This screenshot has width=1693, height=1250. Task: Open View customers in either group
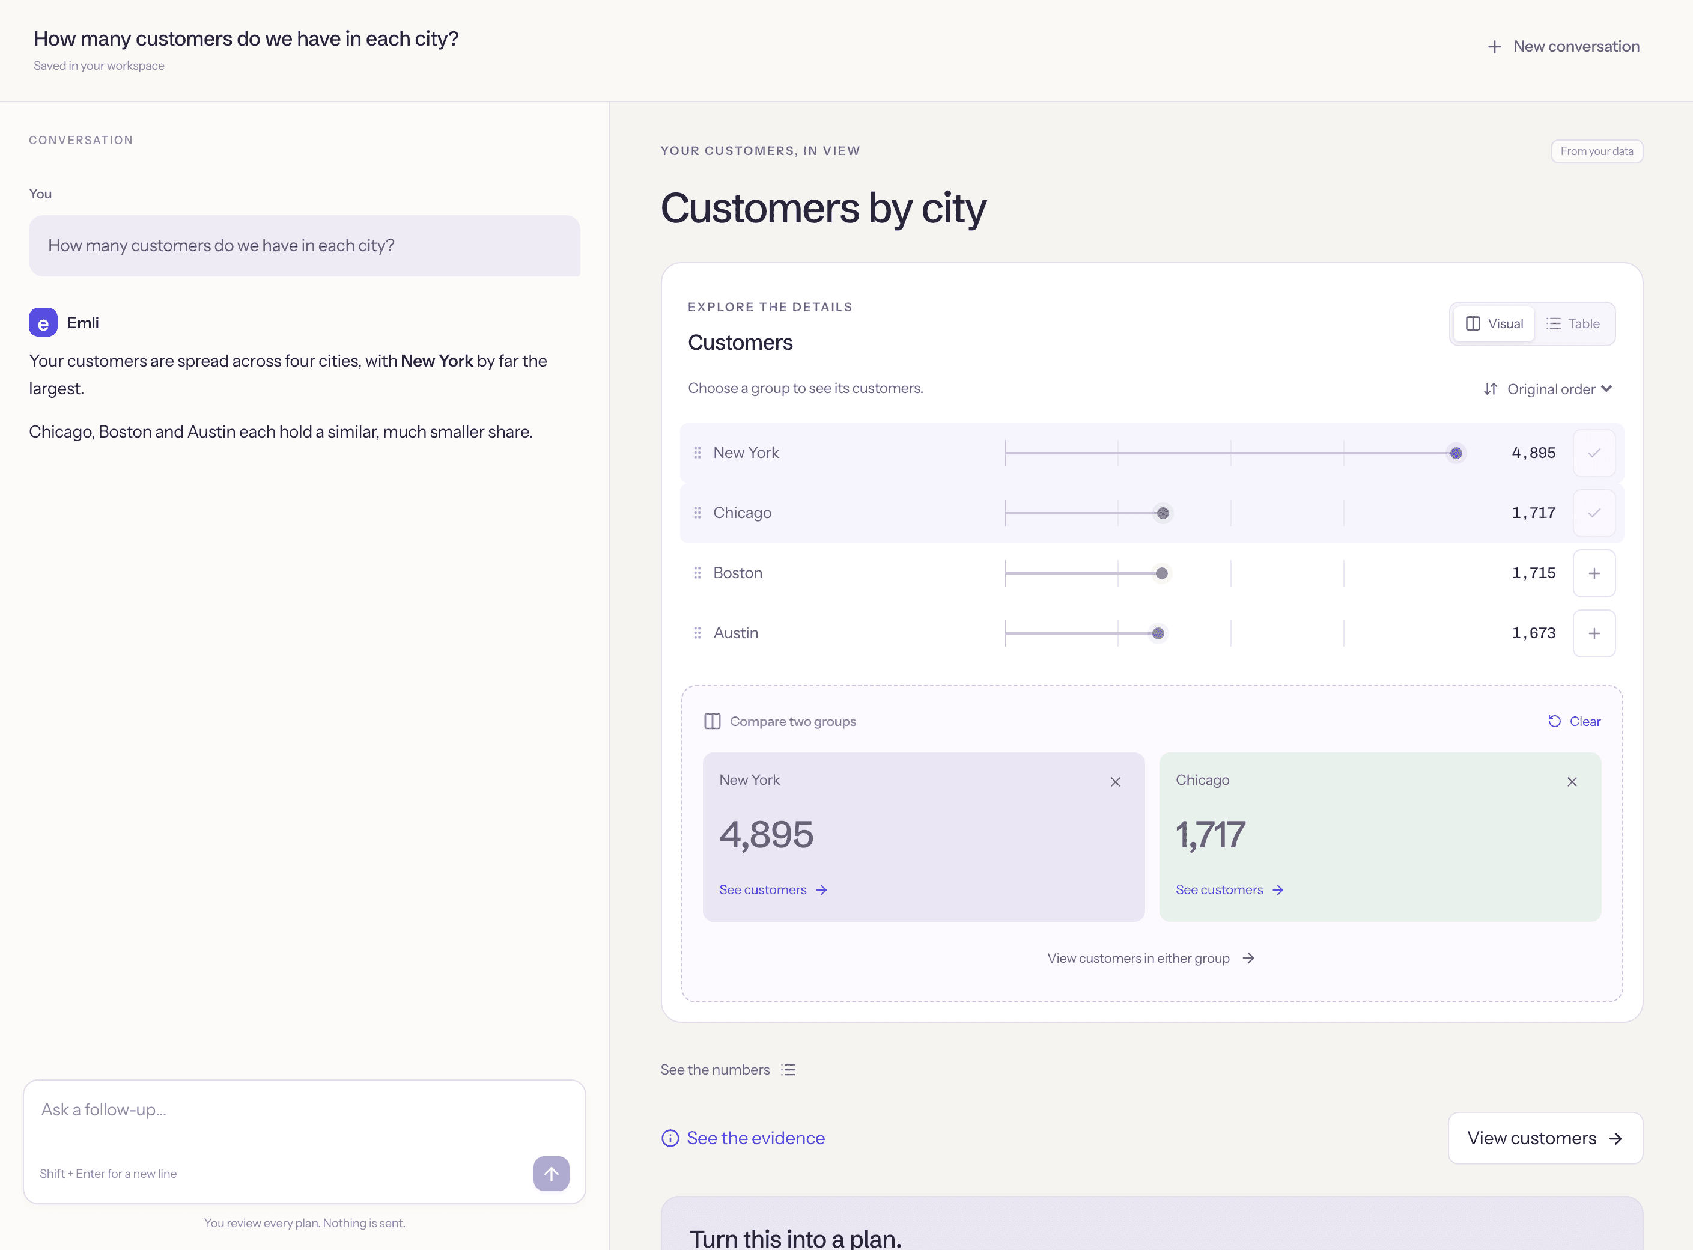[x=1150, y=958]
